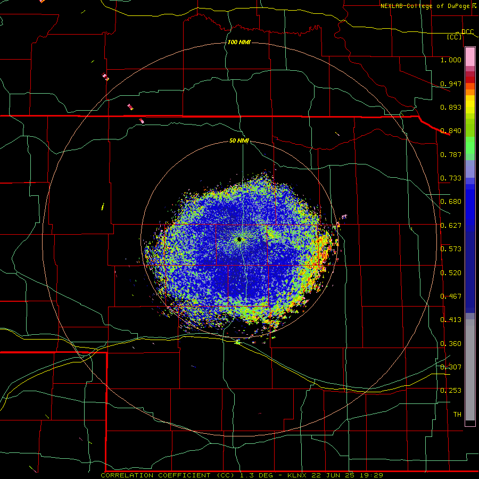Image resolution: width=479 pixels, height=479 pixels.
Task: Click the 0.520 scale value
Action: point(451,273)
